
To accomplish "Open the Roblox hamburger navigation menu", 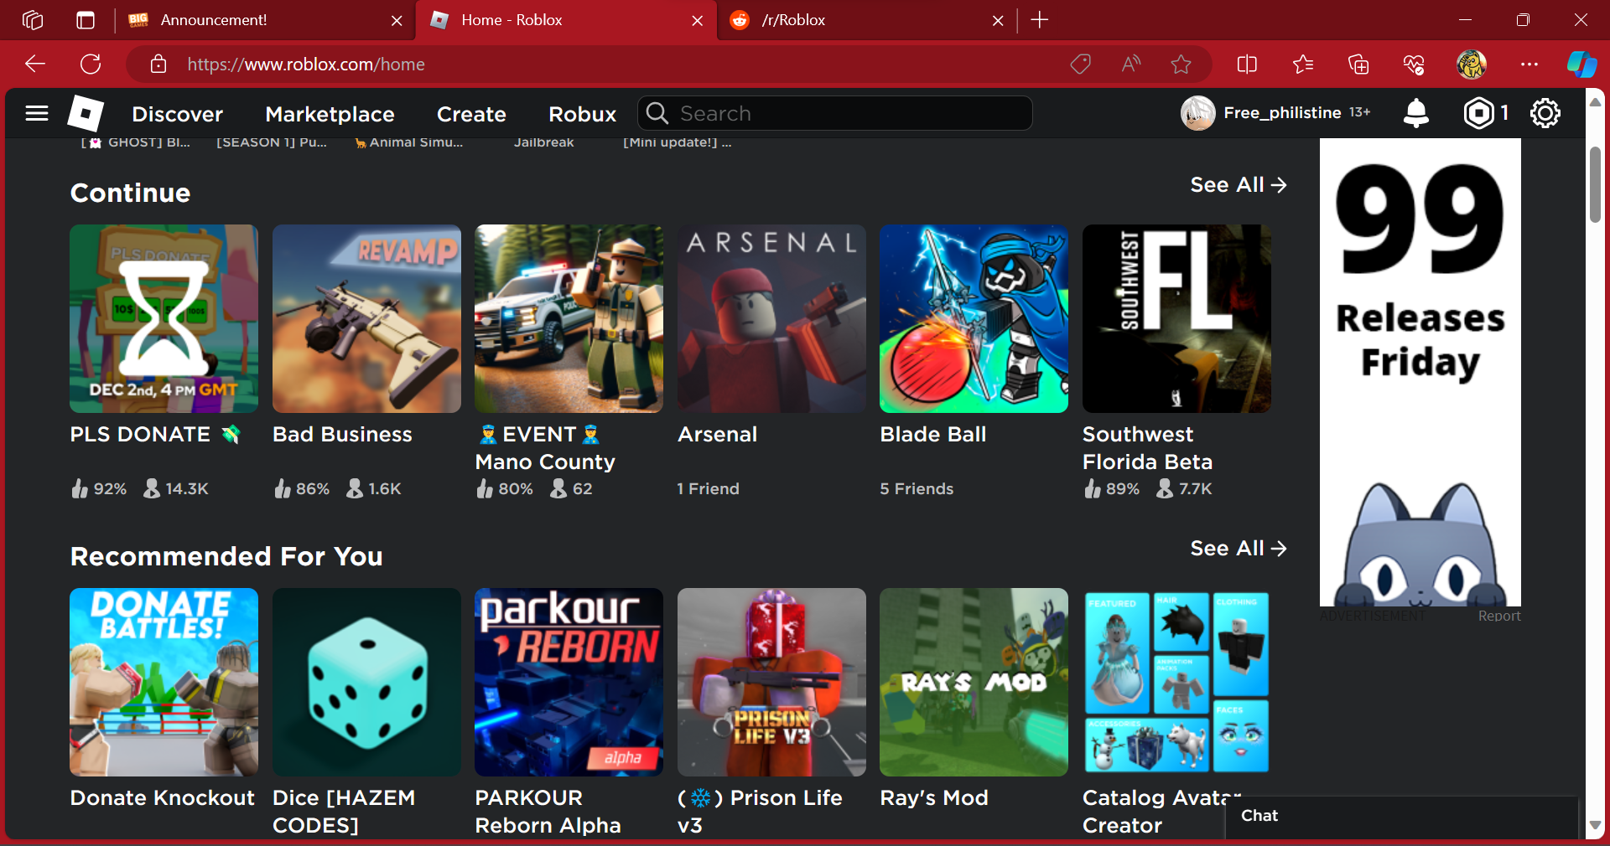I will pyautogui.click(x=37, y=113).
